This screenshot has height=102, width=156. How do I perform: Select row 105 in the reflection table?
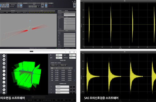click(x=62, y=74)
